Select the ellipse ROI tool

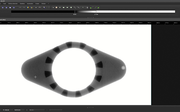[x=67, y=7]
